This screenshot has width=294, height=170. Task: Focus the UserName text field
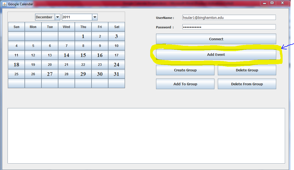coord(229,17)
